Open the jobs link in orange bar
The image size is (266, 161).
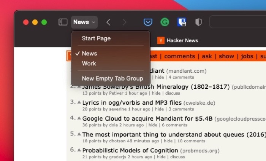click(x=247, y=56)
